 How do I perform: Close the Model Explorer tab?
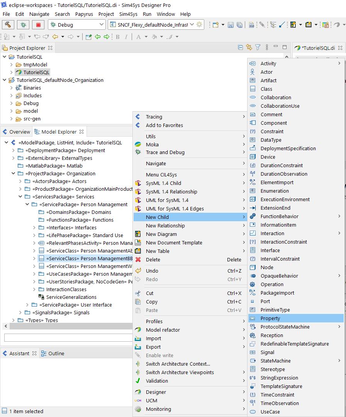coord(81,132)
